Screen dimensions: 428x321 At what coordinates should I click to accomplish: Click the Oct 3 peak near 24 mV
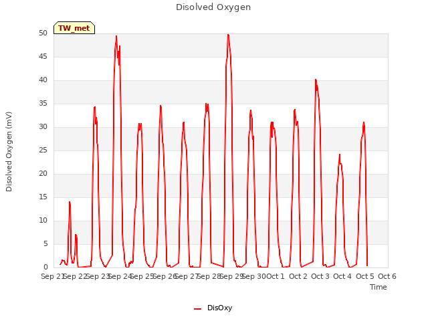340,154
